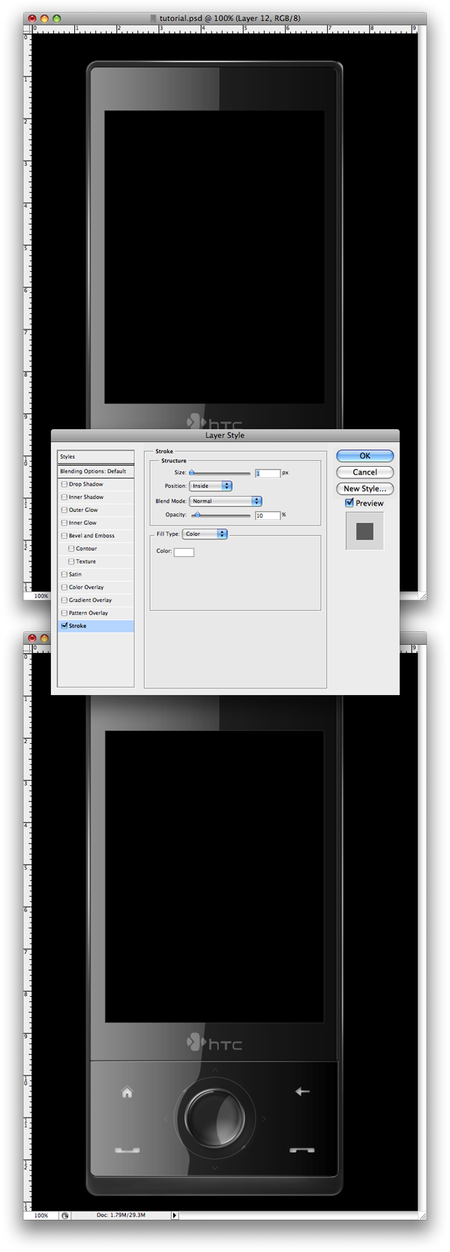
Task: Open the Position dropdown set to Inside
Action: pos(211,486)
